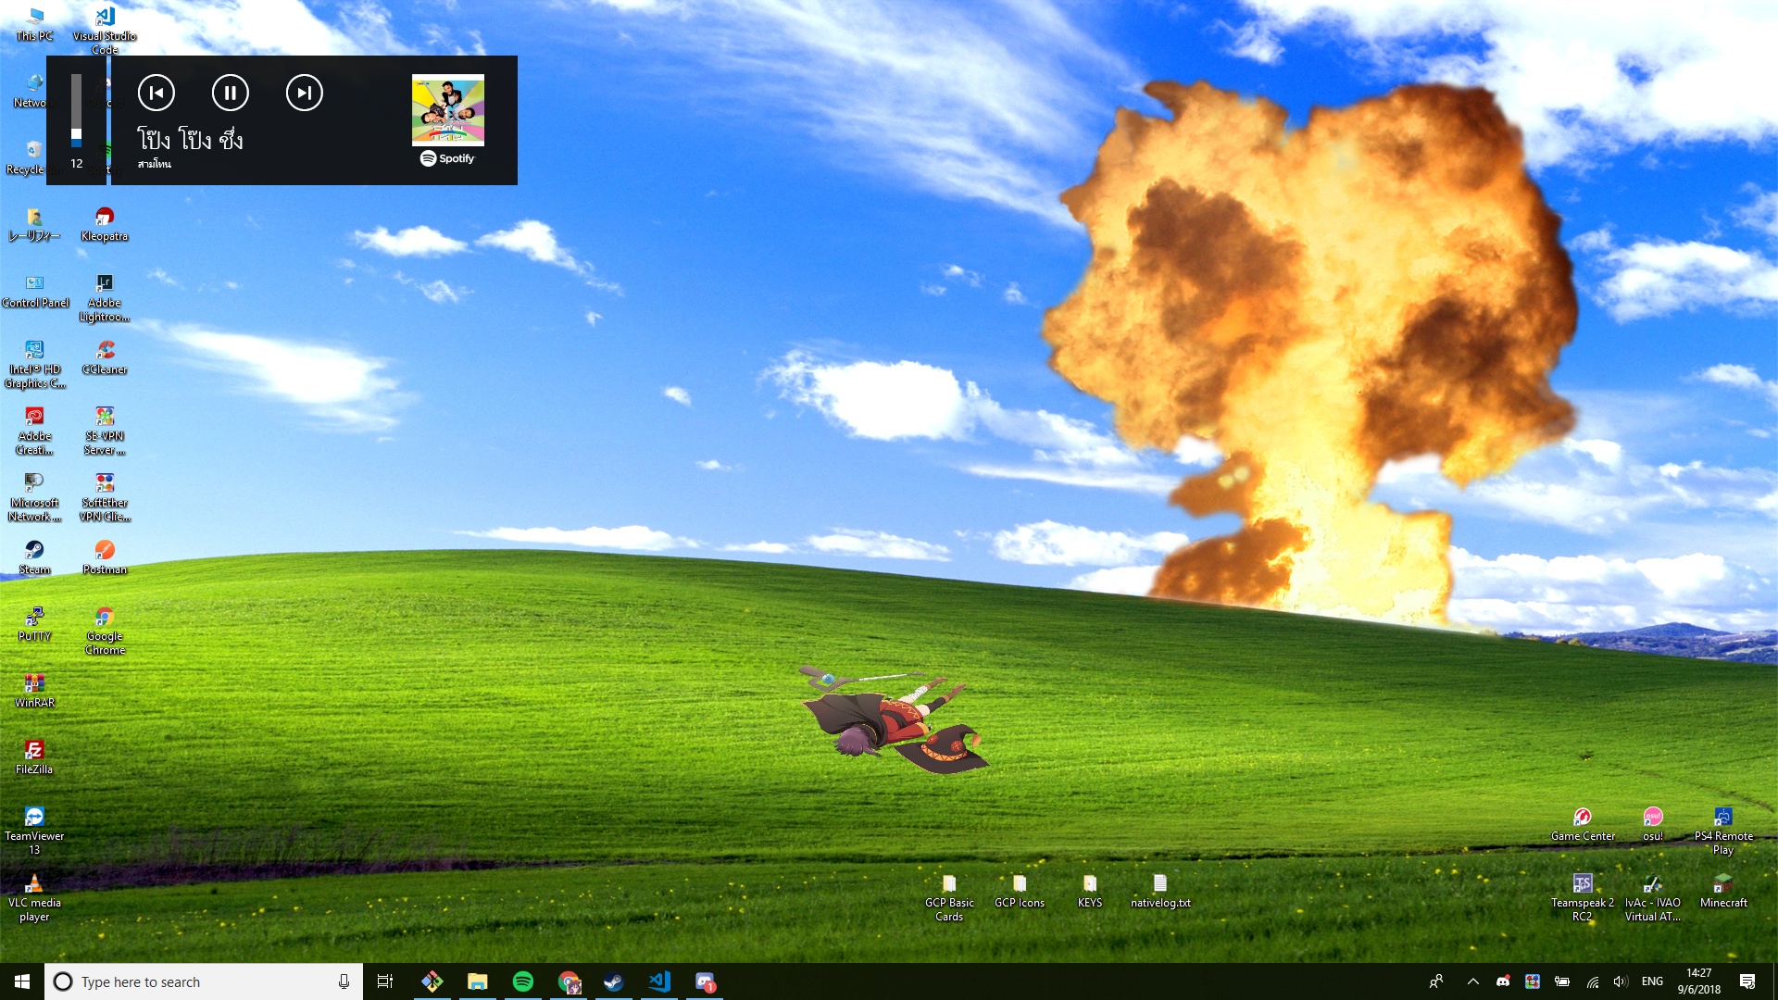This screenshot has width=1778, height=1000.
Task: Switch to Visual Studio Code in taskbar
Action: 659,981
